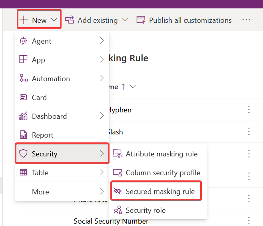
Task: Open Social Security Number row options
Action: point(249,220)
